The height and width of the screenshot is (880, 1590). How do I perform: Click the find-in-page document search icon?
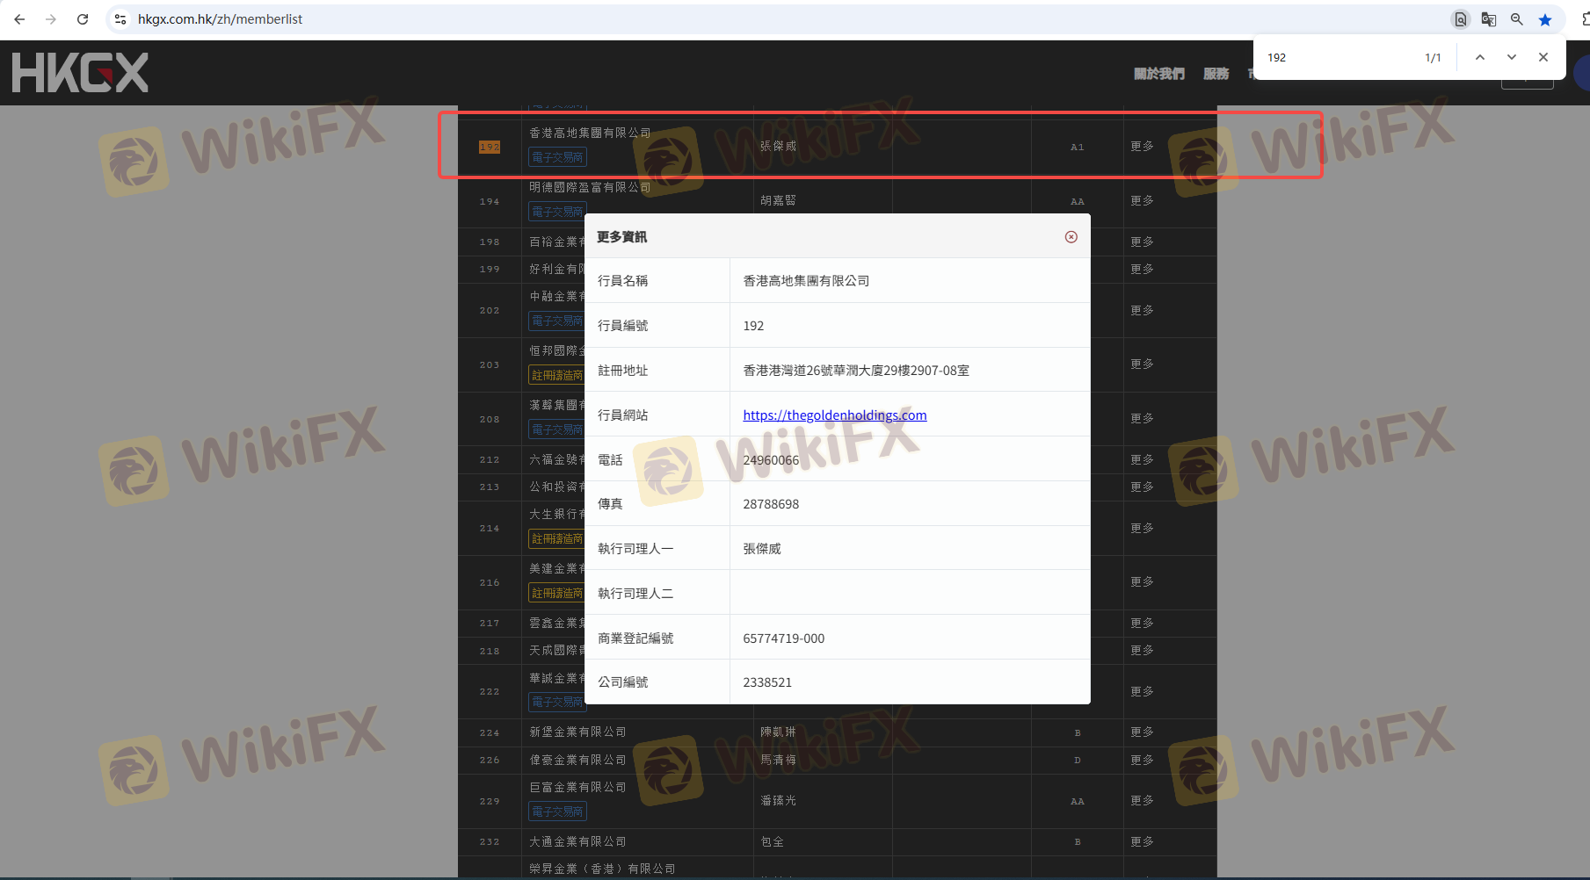pos(1460,19)
